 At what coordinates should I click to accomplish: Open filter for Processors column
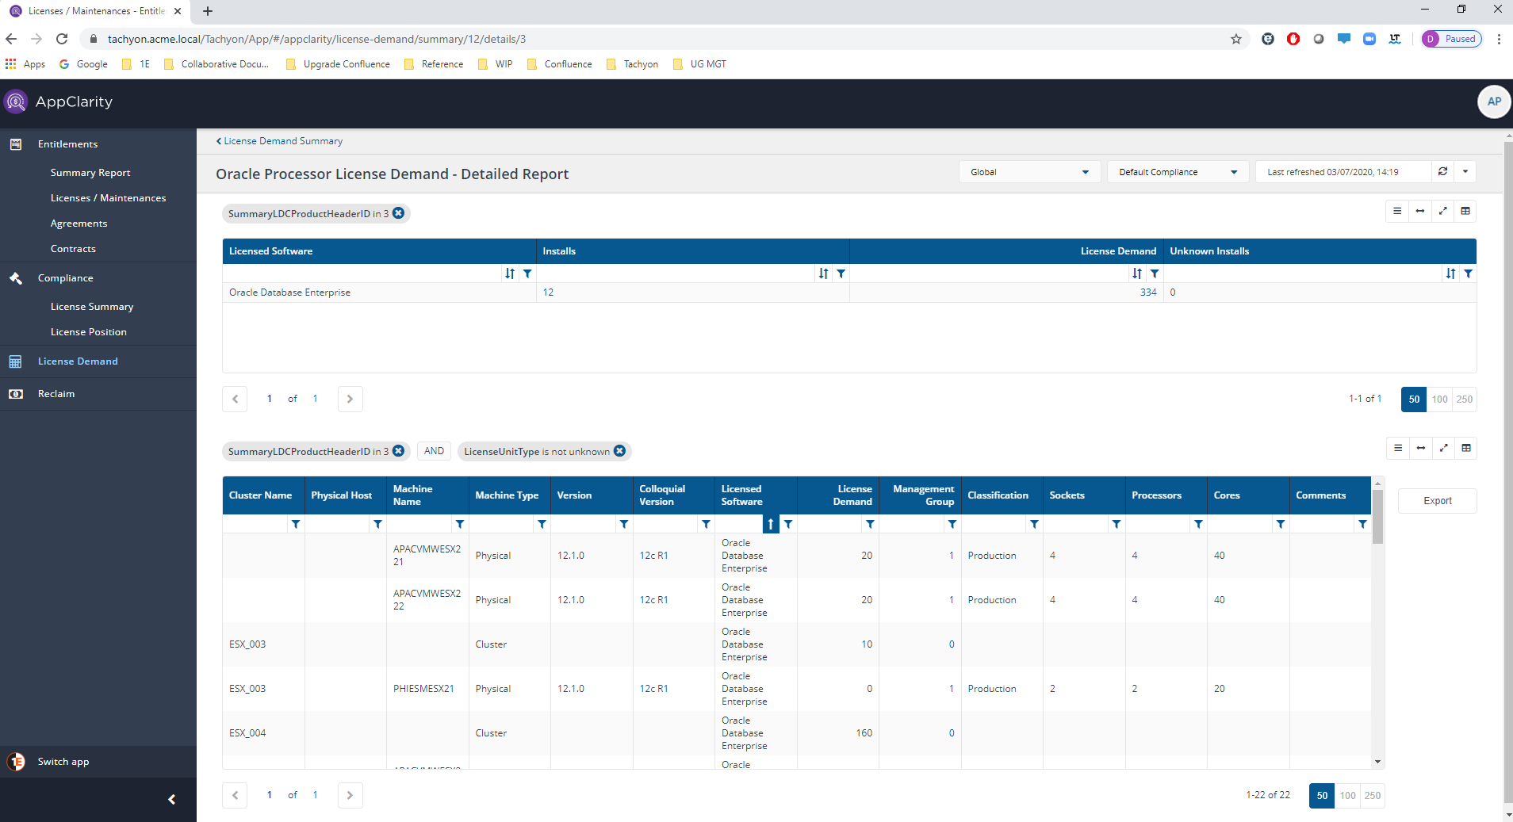coord(1199,524)
